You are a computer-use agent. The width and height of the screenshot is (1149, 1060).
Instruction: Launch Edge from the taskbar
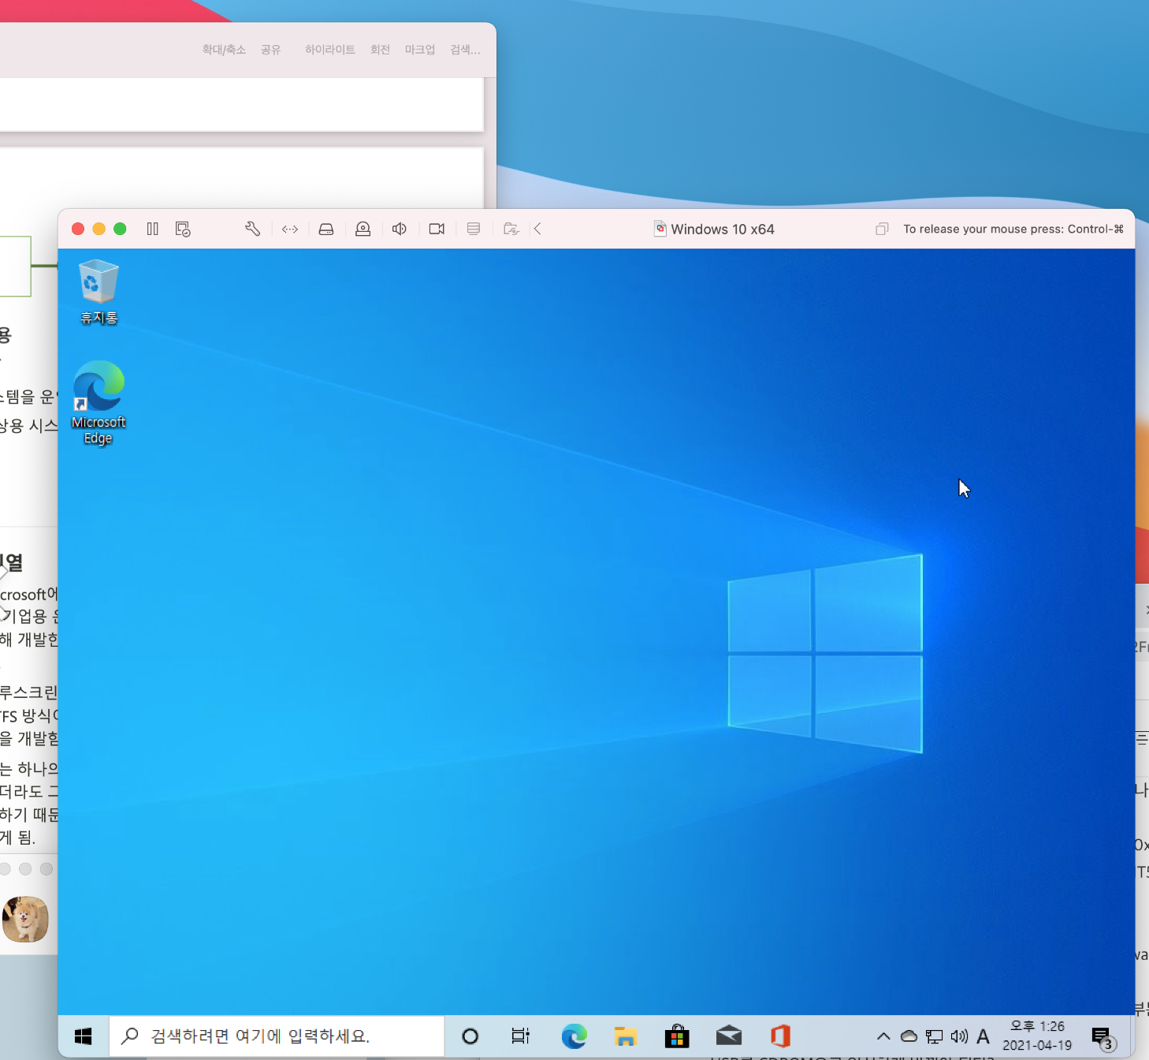[574, 1036]
